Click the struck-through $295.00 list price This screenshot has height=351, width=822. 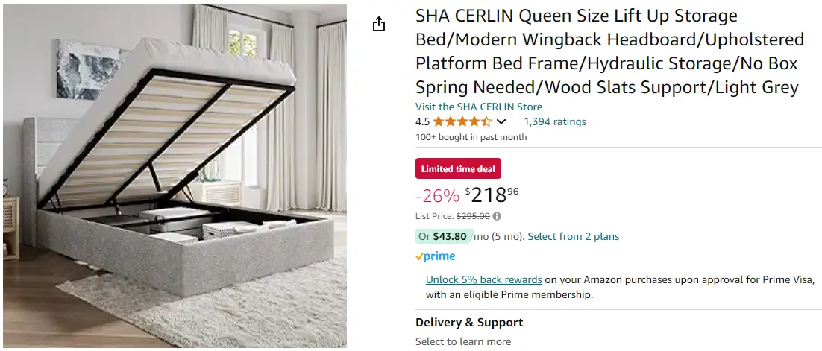point(473,216)
